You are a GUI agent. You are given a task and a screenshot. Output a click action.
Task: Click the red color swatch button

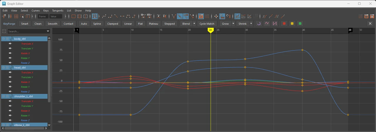284,24
